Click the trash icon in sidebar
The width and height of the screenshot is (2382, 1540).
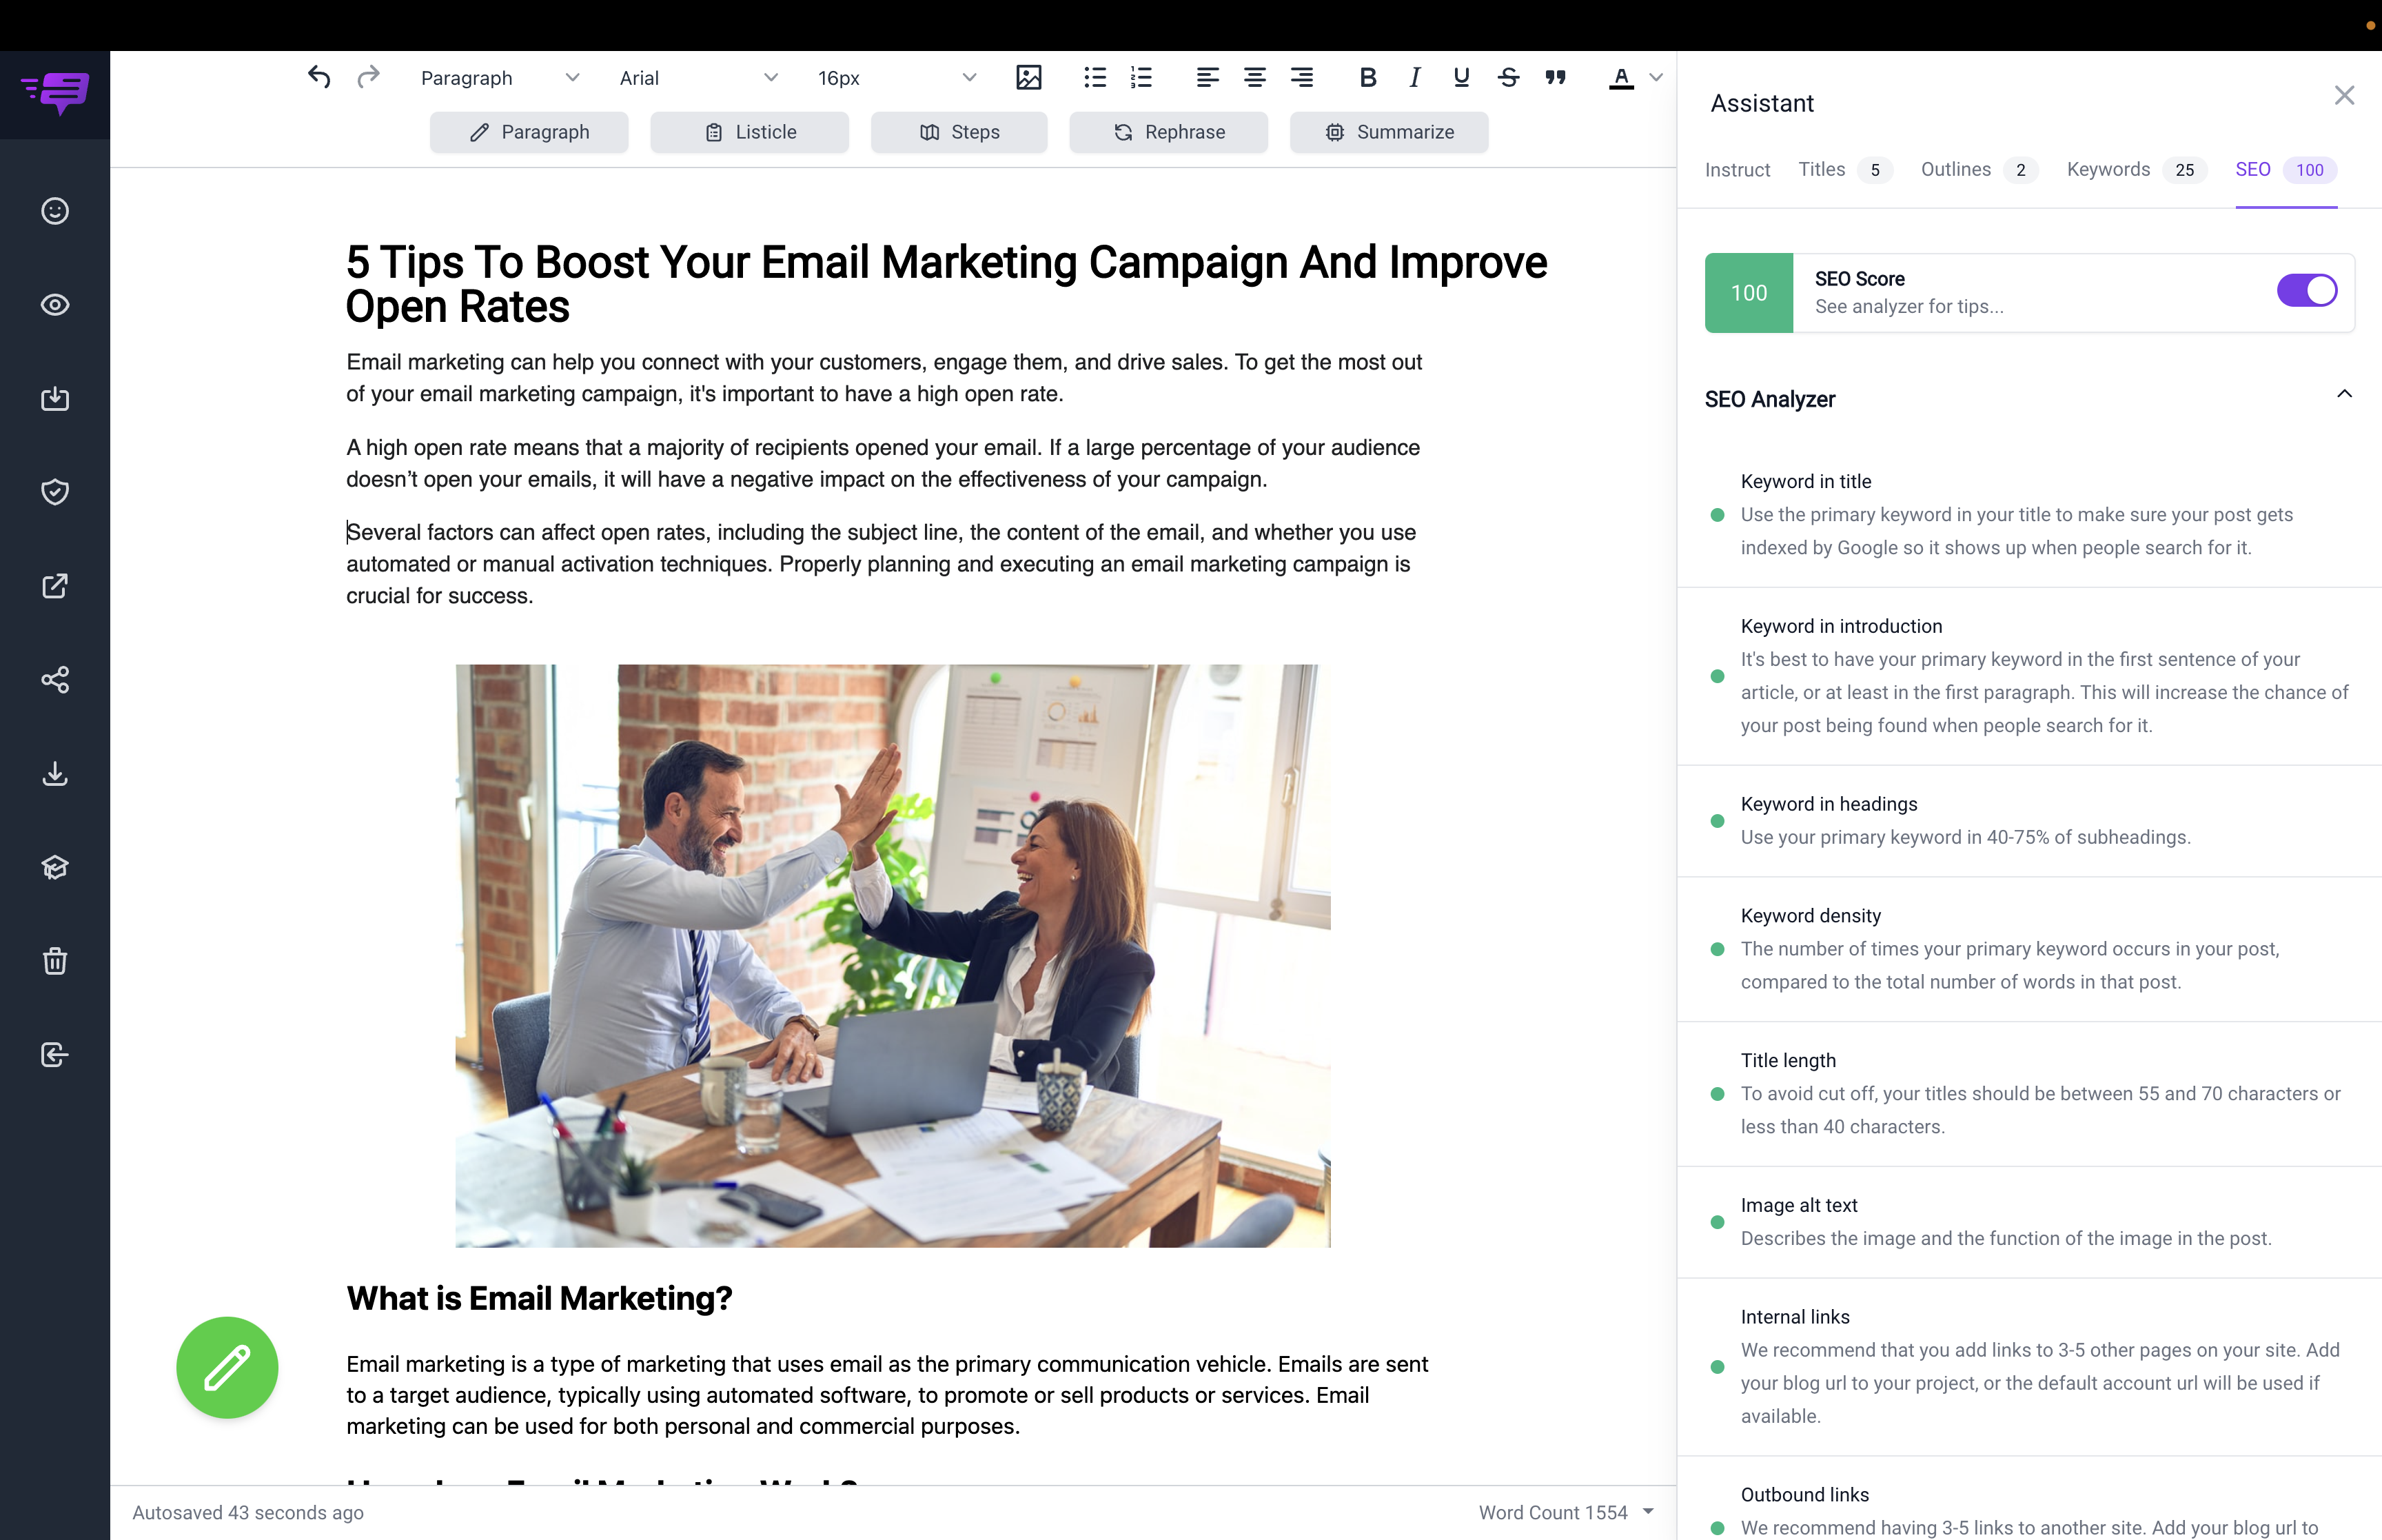(55, 961)
